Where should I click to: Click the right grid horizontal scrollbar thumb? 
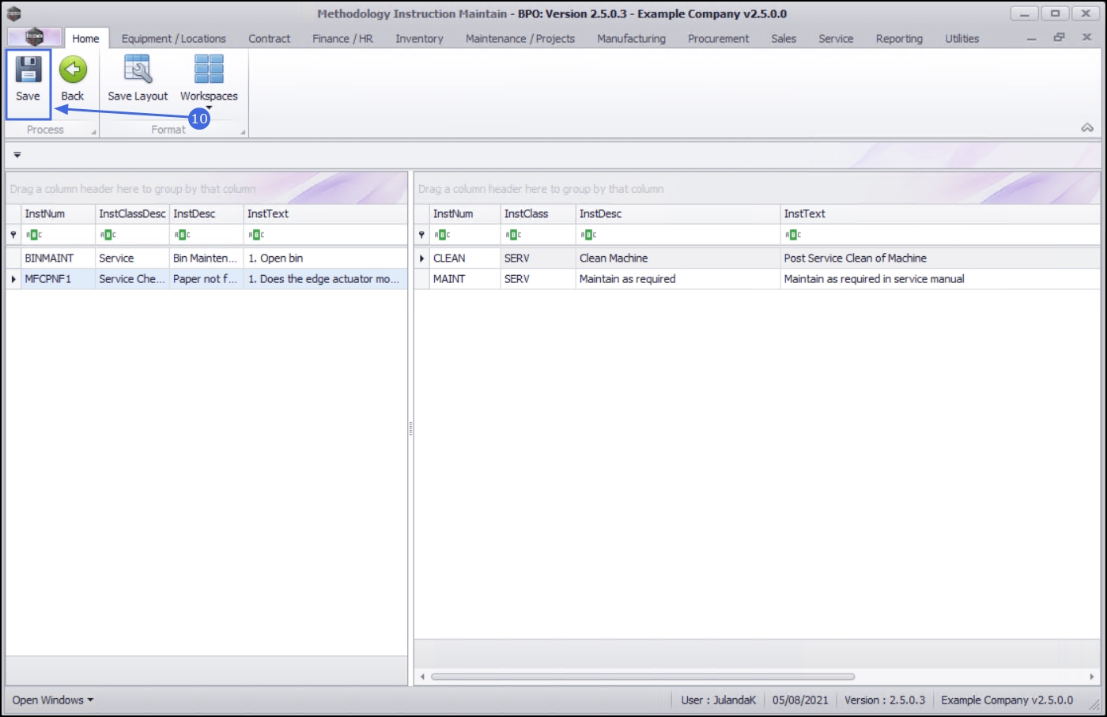(x=643, y=677)
